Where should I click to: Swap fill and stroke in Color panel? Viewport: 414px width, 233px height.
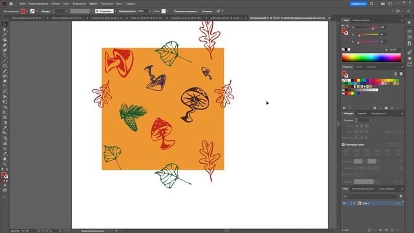pyautogui.click(x=347, y=26)
